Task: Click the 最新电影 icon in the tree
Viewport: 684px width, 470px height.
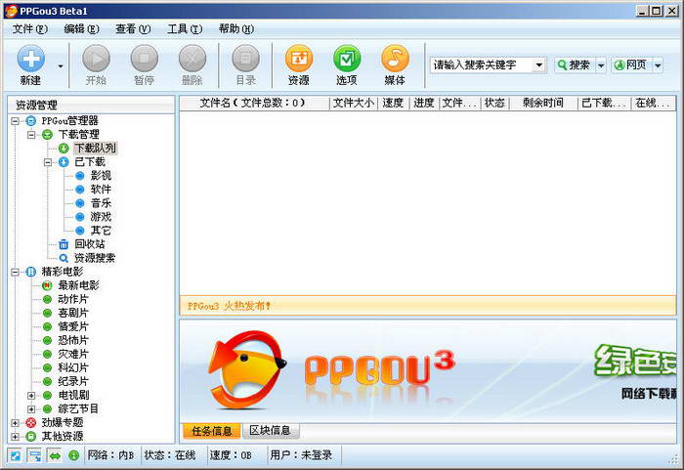Action: coord(47,285)
